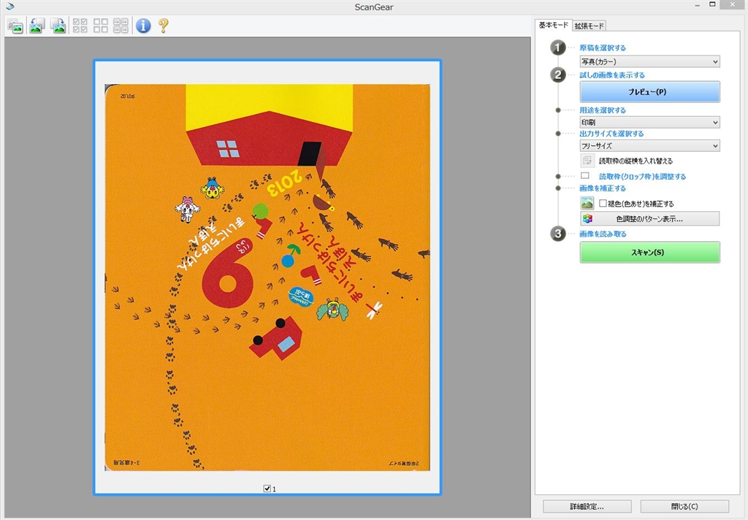Screen dimensions: 748x520
Task: Maximize the ScanGear window
Action: pyautogui.click(x=712, y=5)
